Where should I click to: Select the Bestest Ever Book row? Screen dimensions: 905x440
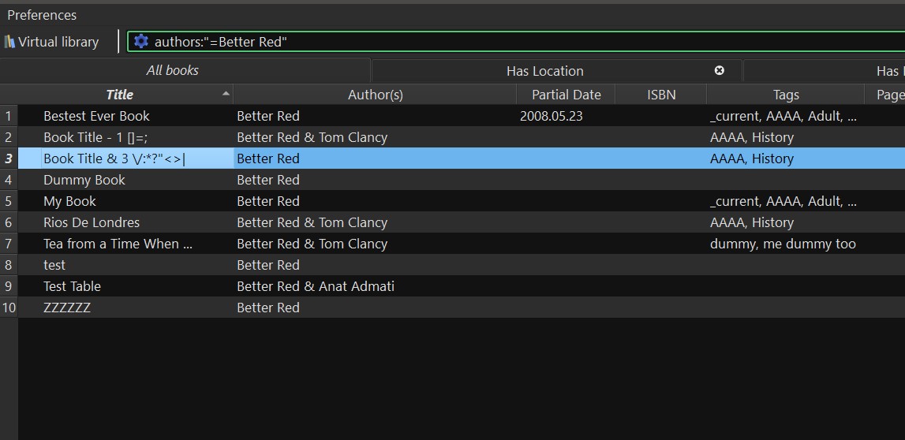tap(96, 116)
